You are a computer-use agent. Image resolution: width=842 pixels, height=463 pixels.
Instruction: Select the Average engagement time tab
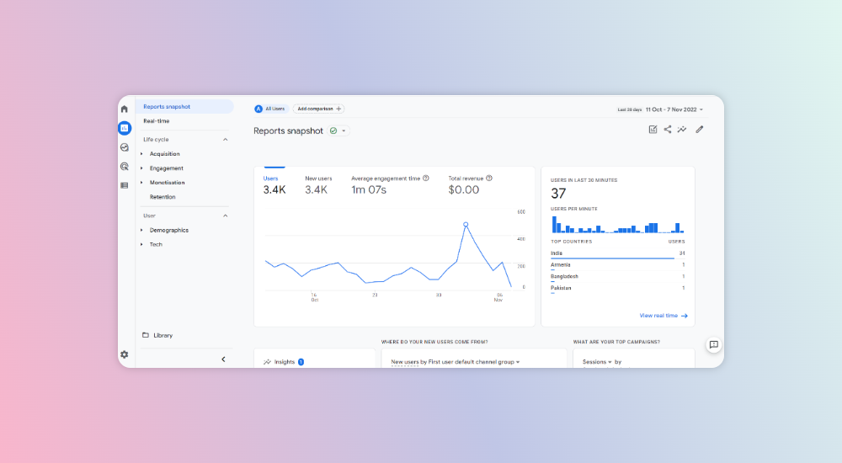(391, 184)
